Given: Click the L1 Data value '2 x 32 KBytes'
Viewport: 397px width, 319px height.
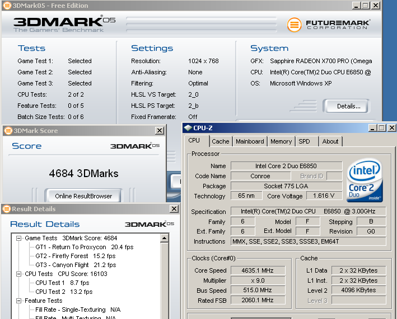Looking at the screenshot, I should tap(358, 270).
